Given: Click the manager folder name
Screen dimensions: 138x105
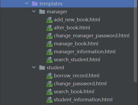Looking at the screenshot, I should tap(57, 12).
